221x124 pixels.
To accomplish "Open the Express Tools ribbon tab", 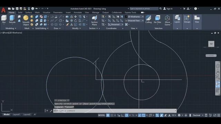I will click(131, 12).
